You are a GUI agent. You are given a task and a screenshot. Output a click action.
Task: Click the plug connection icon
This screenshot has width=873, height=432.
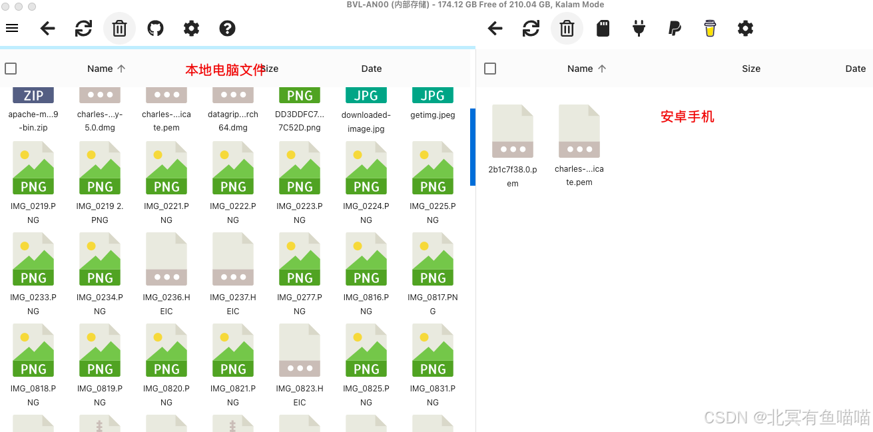pyautogui.click(x=639, y=28)
